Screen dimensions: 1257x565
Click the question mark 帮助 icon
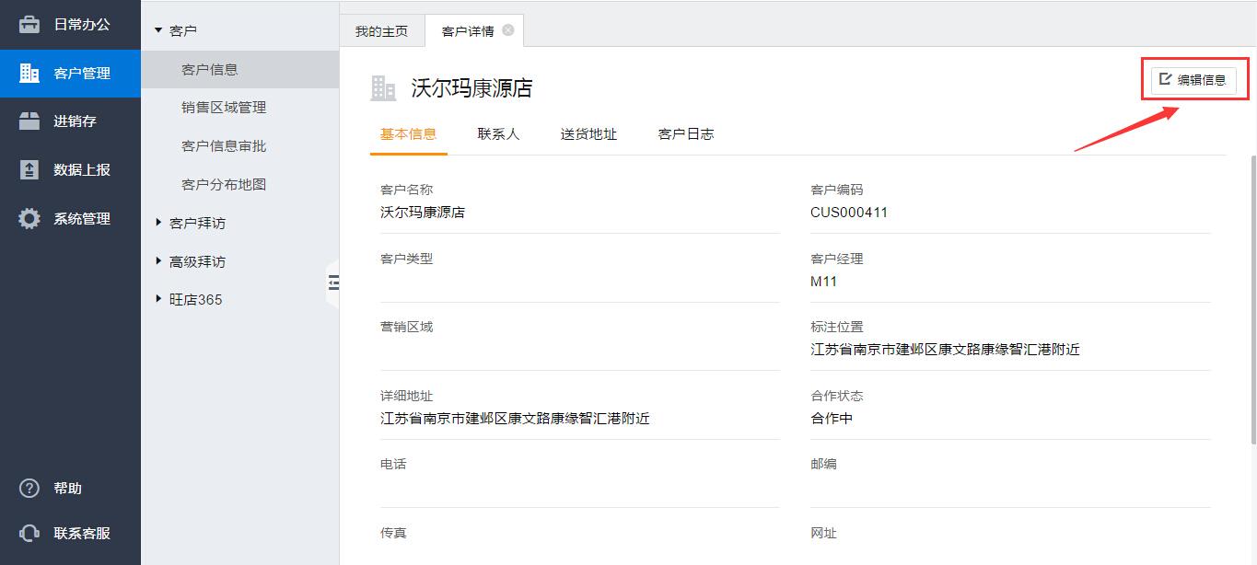[x=29, y=489]
